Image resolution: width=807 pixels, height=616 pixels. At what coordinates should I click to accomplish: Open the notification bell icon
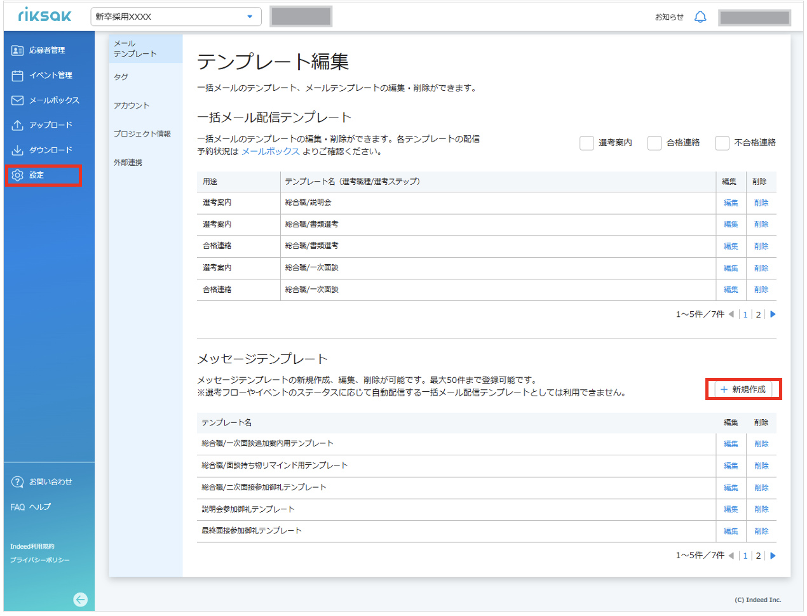coord(700,17)
